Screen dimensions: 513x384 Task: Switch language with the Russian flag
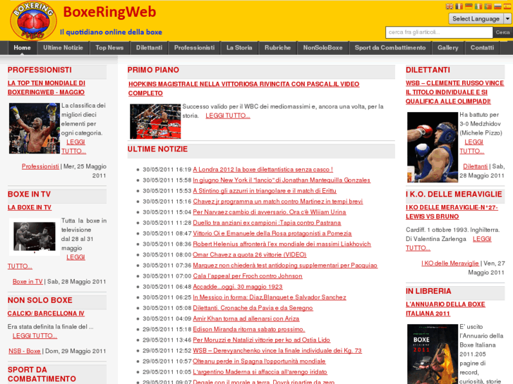point(497,6)
